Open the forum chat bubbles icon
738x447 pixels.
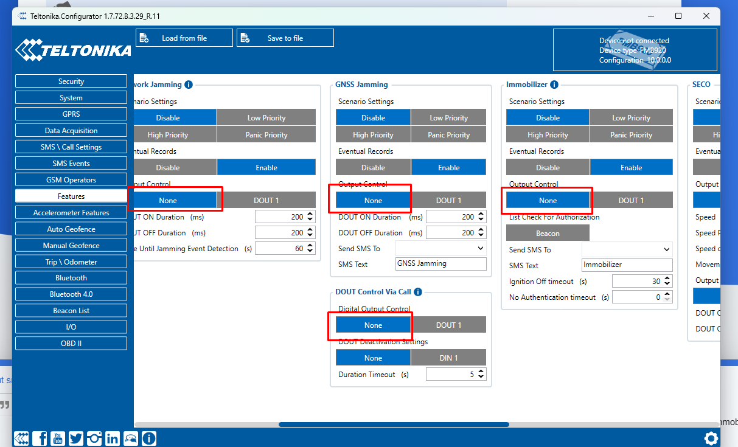(131, 438)
